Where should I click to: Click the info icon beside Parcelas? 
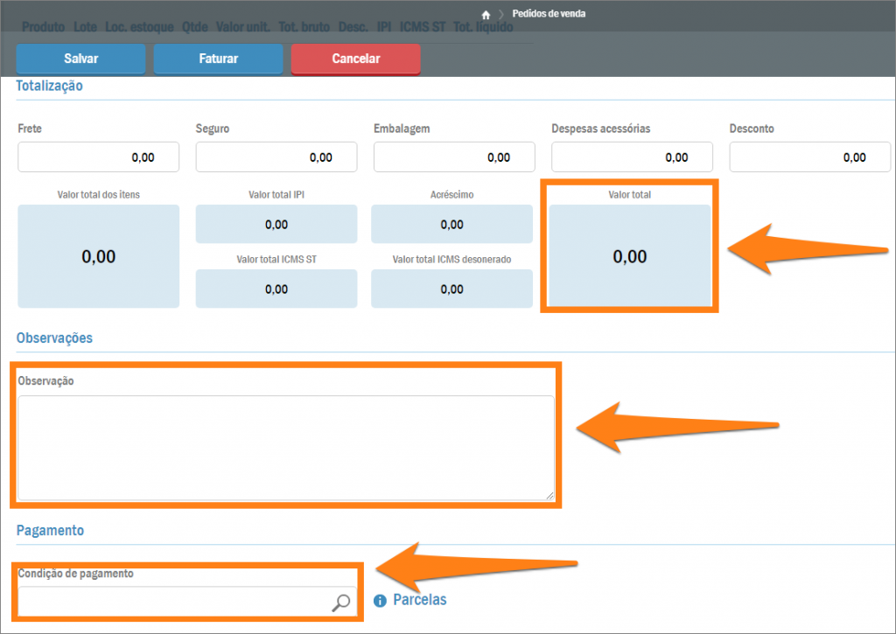point(380,601)
